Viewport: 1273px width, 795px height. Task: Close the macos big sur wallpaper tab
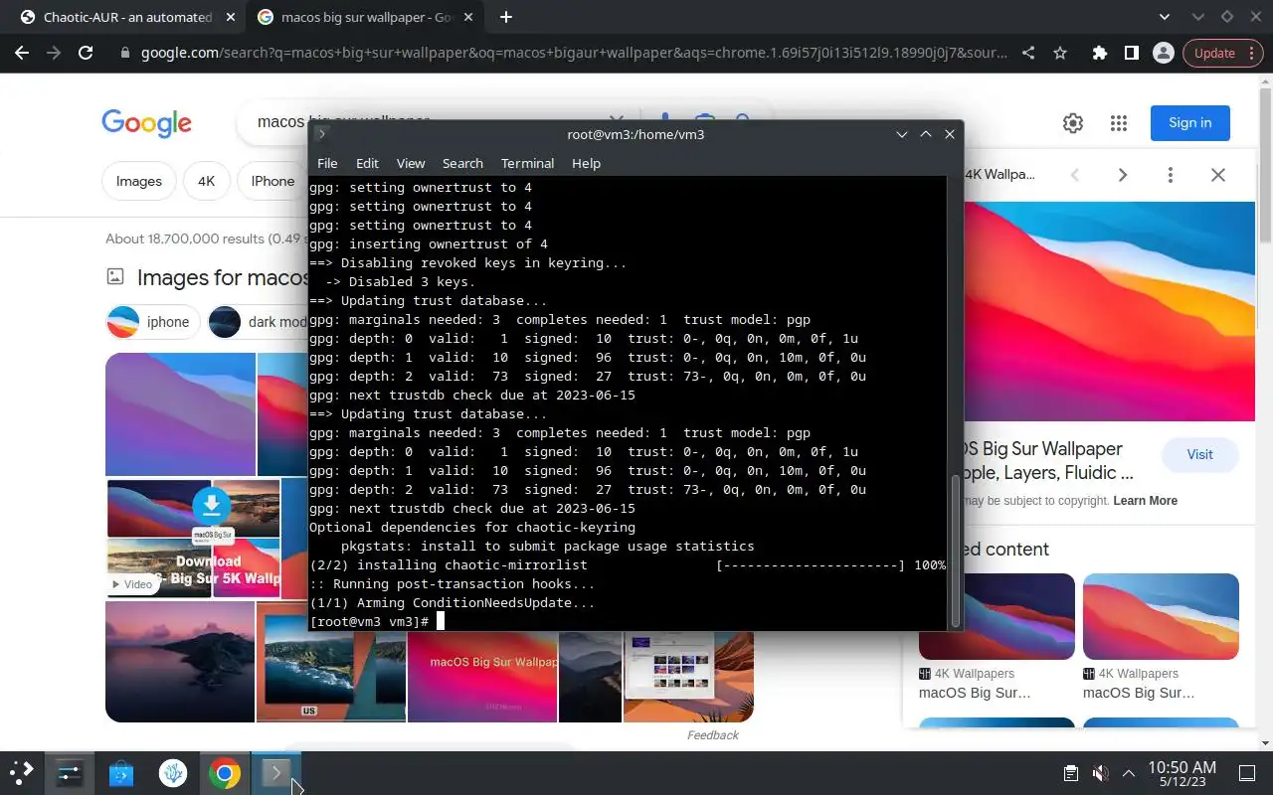point(467,17)
